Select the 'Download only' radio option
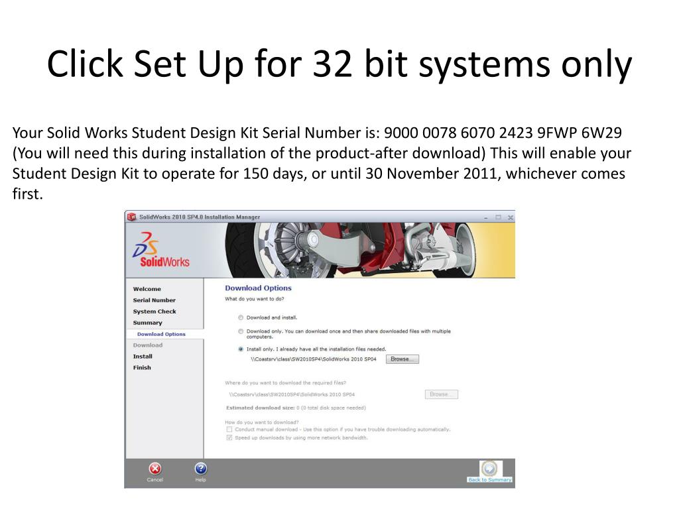The width and height of the screenshot is (679, 509). tap(241, 331)
